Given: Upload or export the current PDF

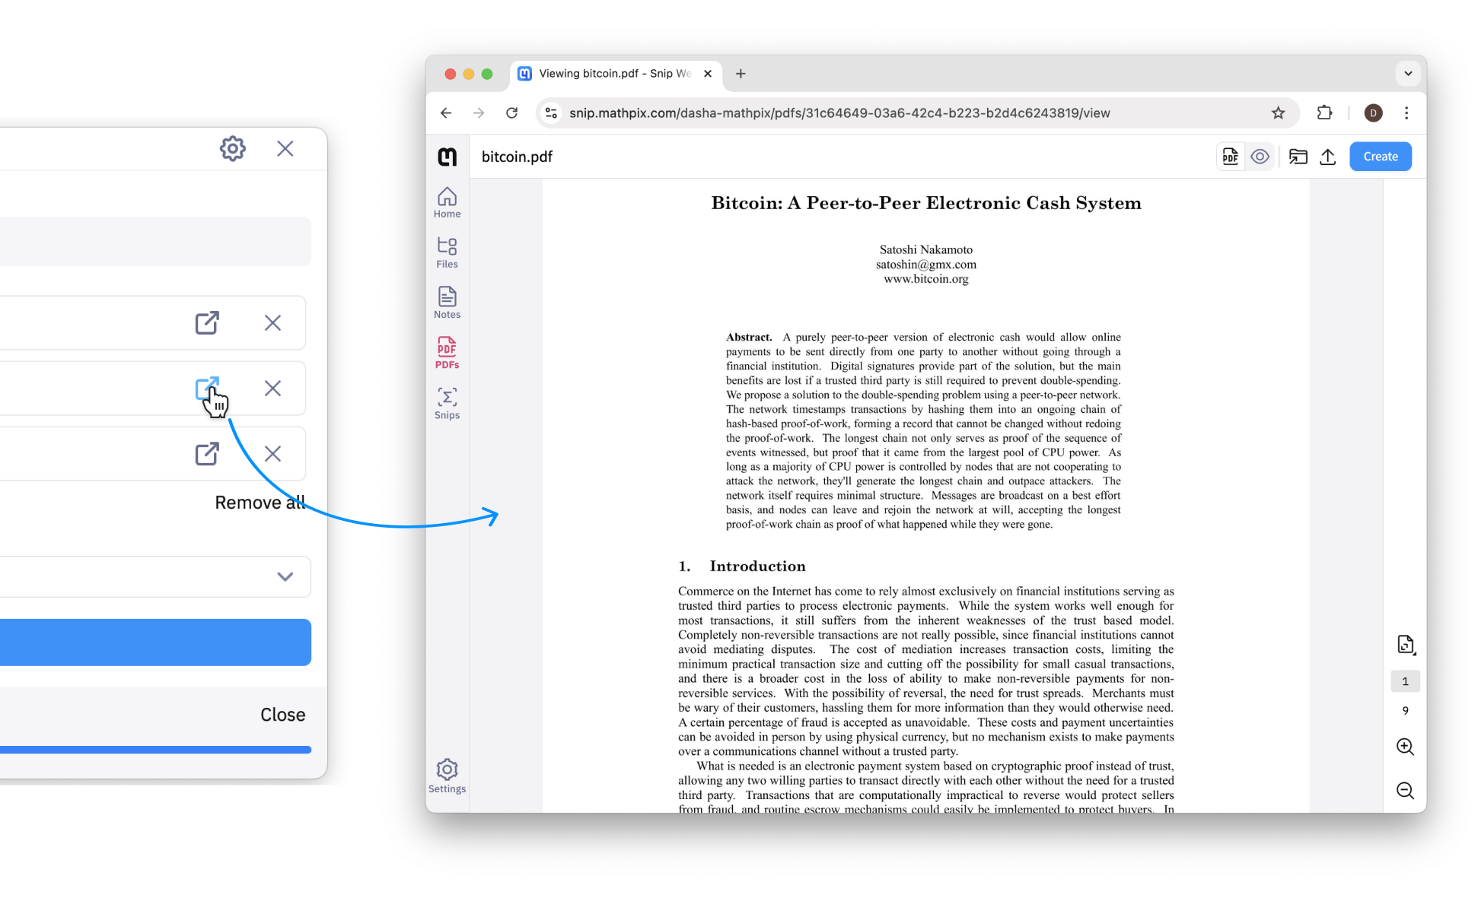Looking at the screenshot, I should tap(1329, 156).
